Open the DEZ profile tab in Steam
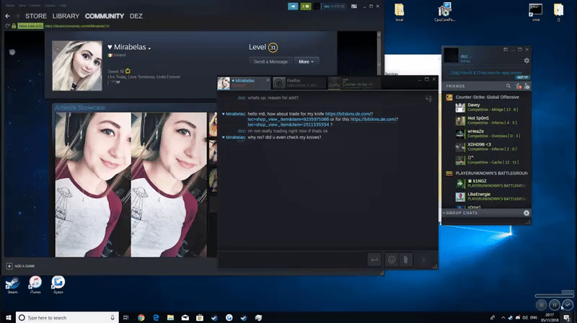Screen dimensions: 577x323 point(136,16)
